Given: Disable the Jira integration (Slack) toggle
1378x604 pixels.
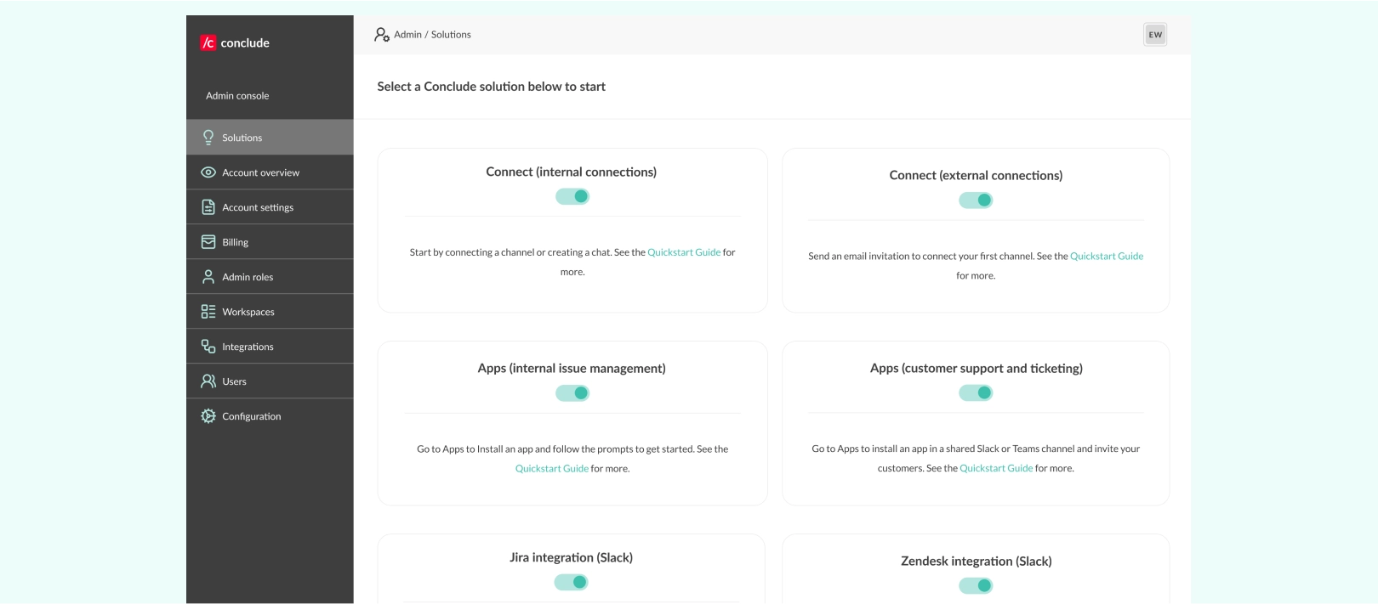Looking at the screenshot, I should tap(572, 582).
